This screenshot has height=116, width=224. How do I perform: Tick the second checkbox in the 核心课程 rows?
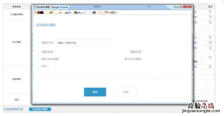pyautogui.click(x=210, y=42)
